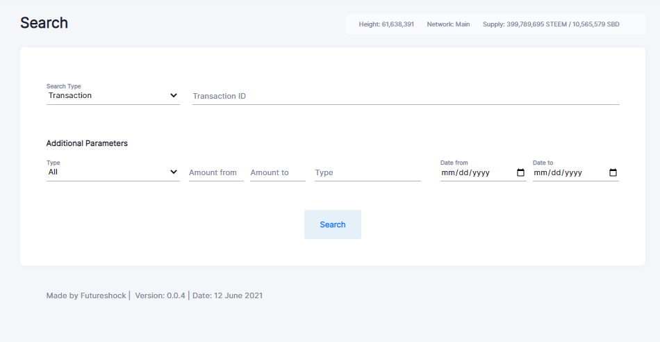The image size is (660, 342).
Task: Click the Additional Parameters heading
Action: click(87, 143)
